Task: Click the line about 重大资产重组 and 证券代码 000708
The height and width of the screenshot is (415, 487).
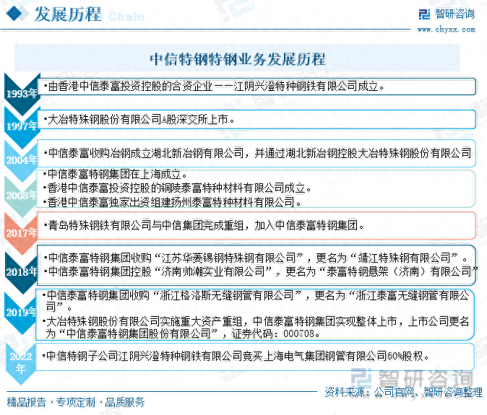Action: point(256,327)
